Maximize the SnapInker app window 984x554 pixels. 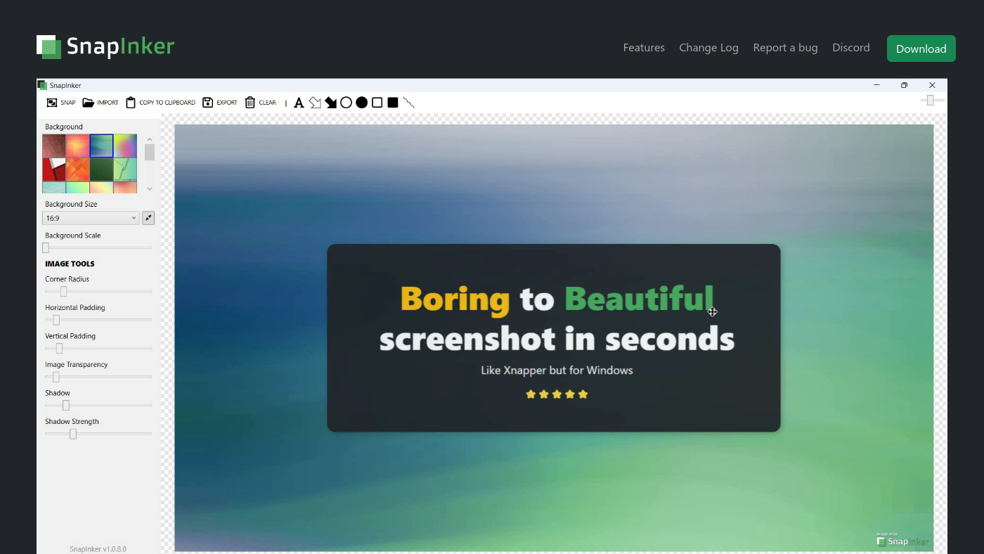pos(904,85)
